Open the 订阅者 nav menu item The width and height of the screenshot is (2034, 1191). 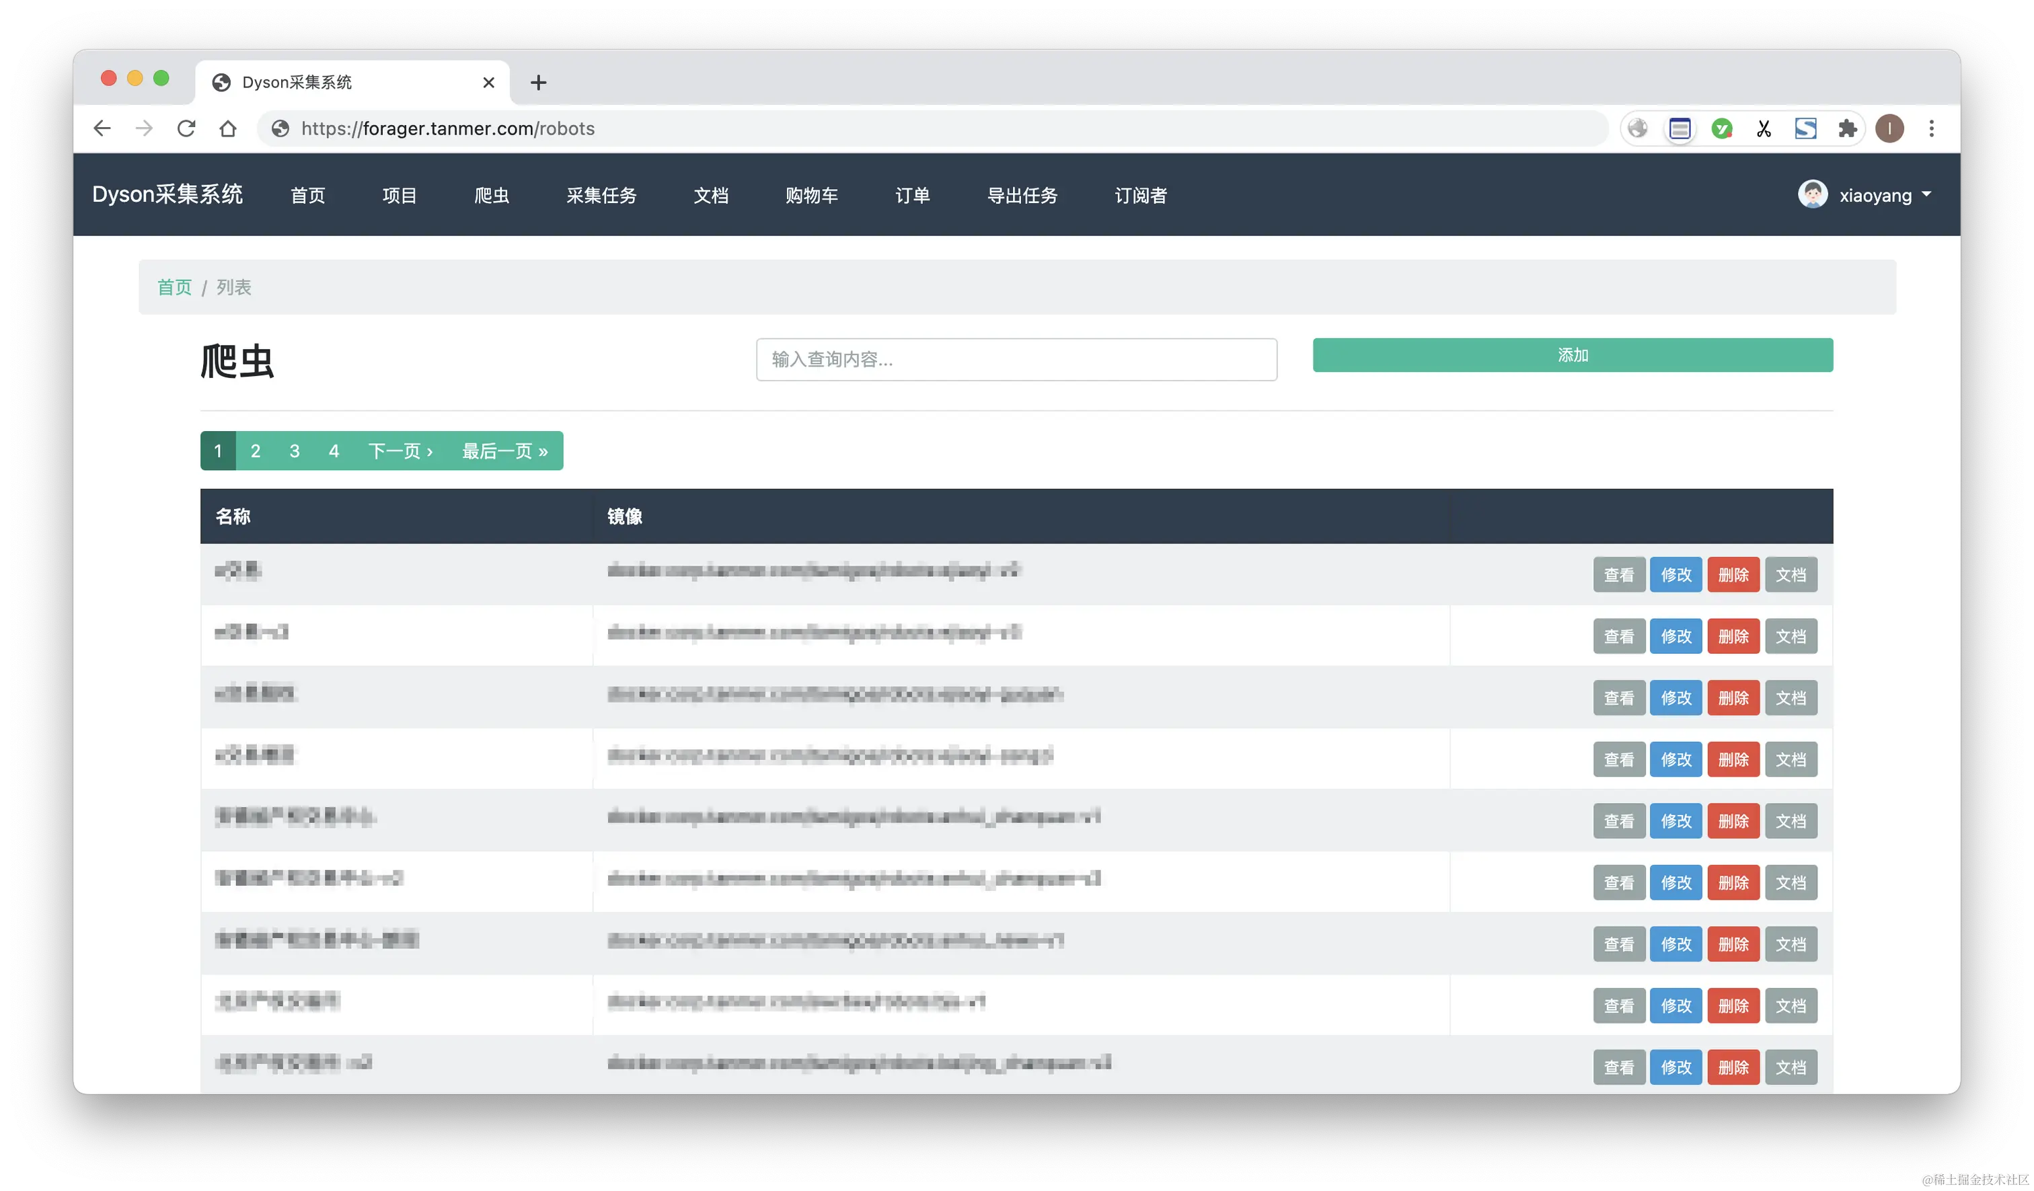tap(1141, 195)
